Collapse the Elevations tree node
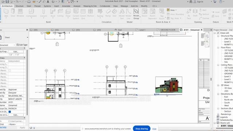Viewport: 233px width, 131px height. [218, 94]
